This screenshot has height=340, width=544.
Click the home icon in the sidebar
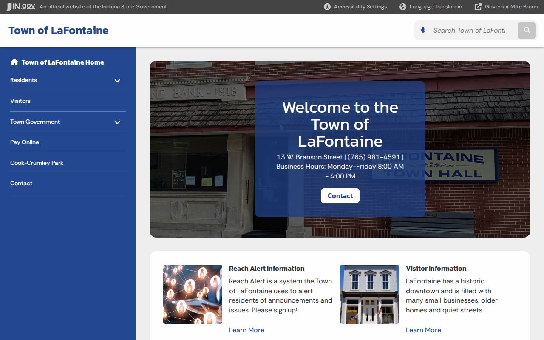(14, 62)
